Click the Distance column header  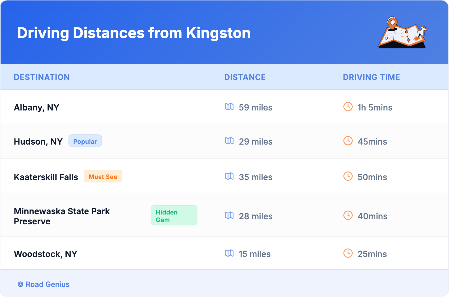(245, 77)
